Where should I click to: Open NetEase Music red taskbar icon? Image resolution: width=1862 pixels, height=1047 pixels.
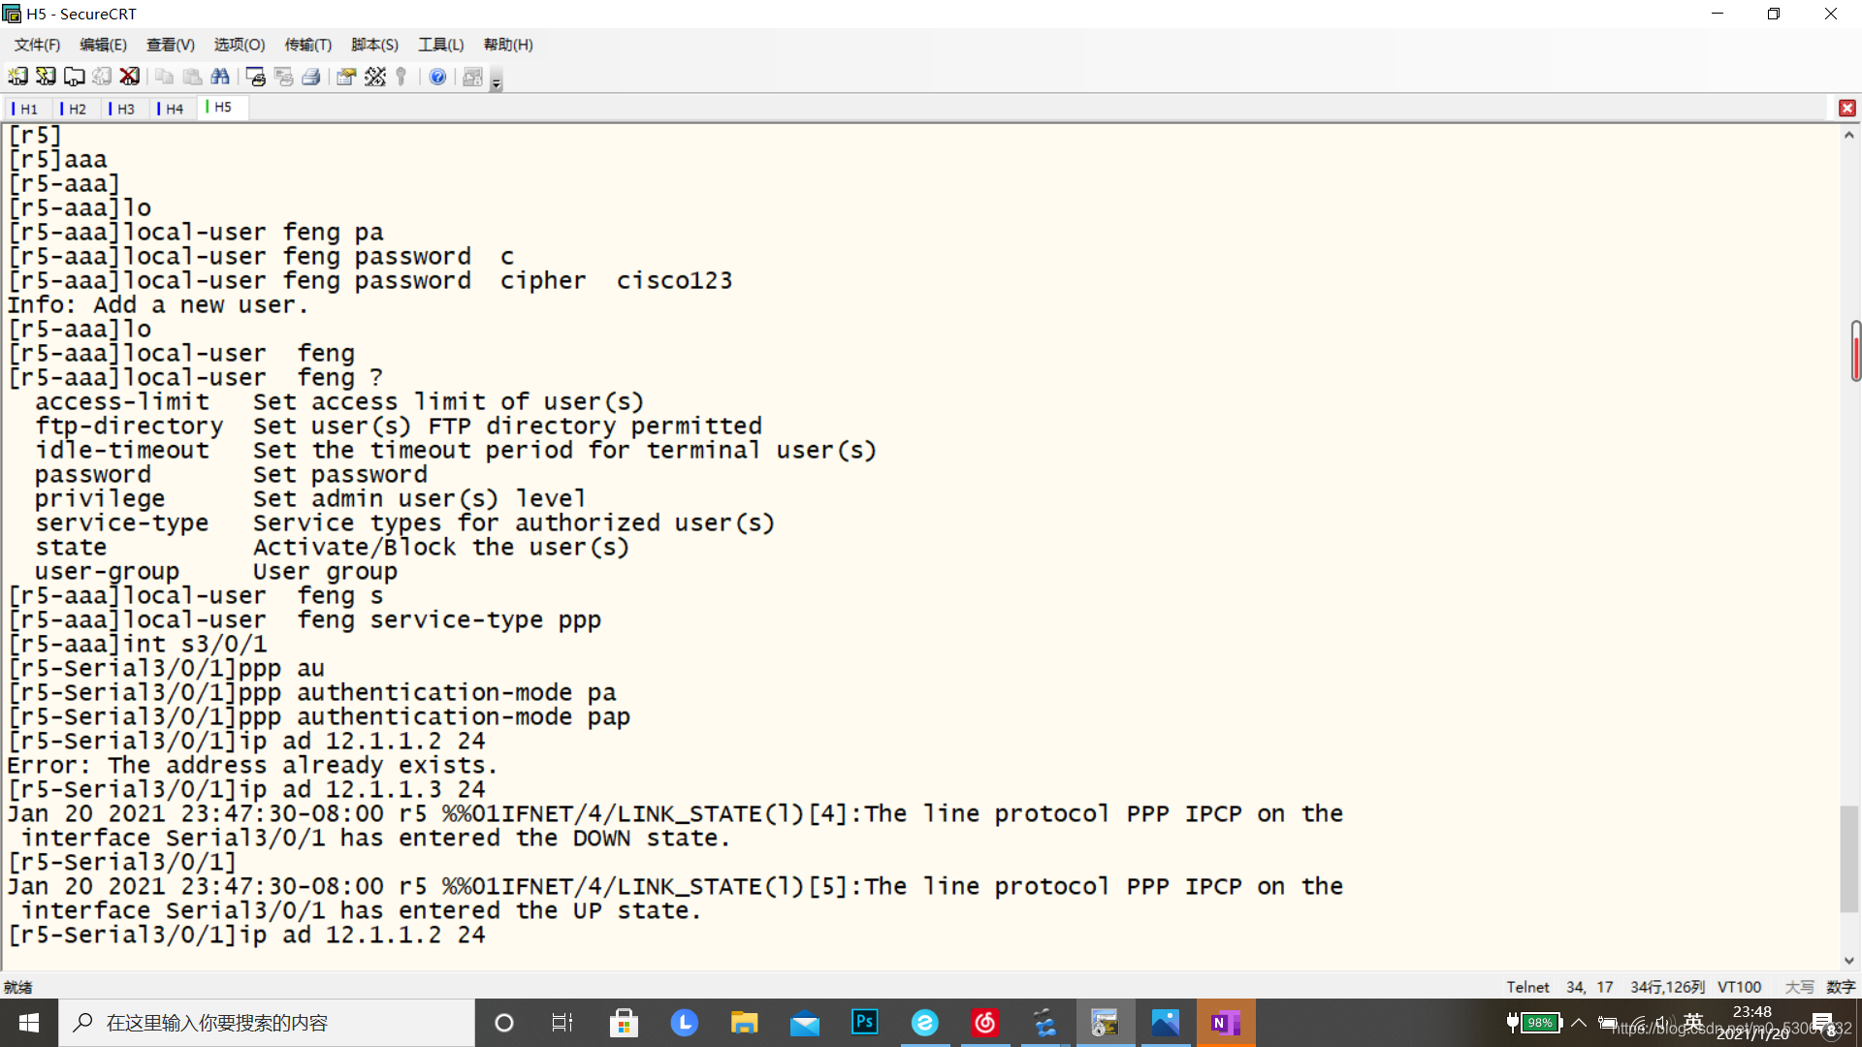click(984, 1023)
